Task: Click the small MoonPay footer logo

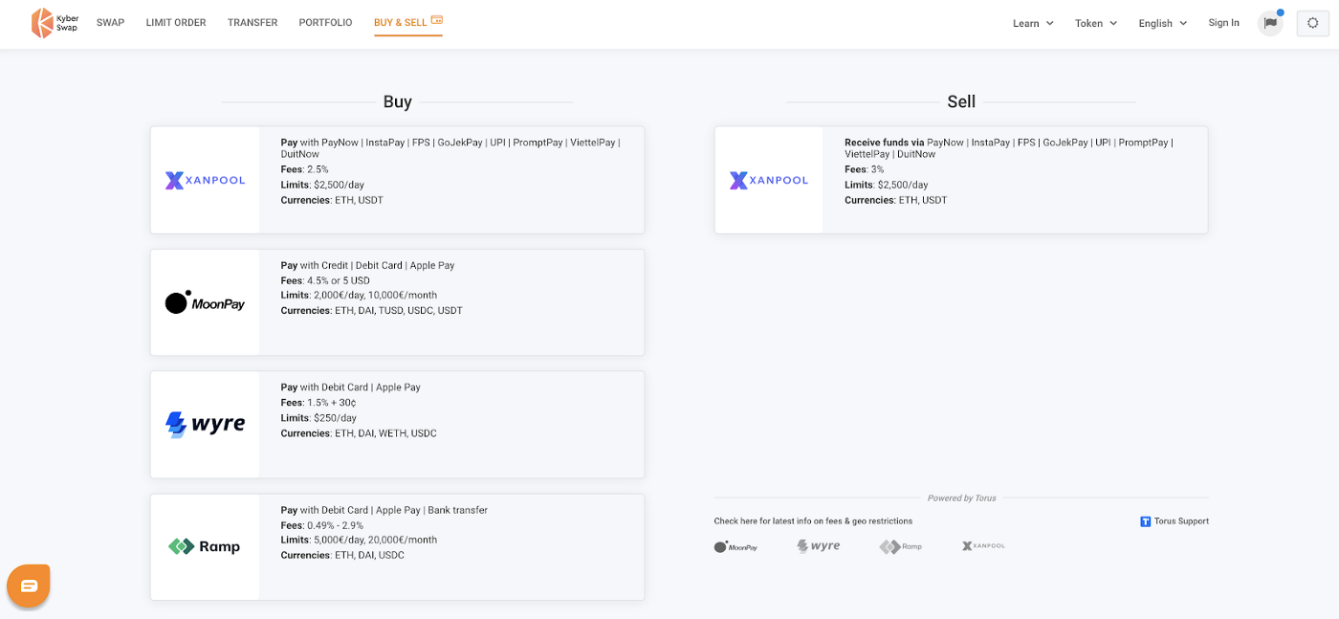Action: pos(735,547)
